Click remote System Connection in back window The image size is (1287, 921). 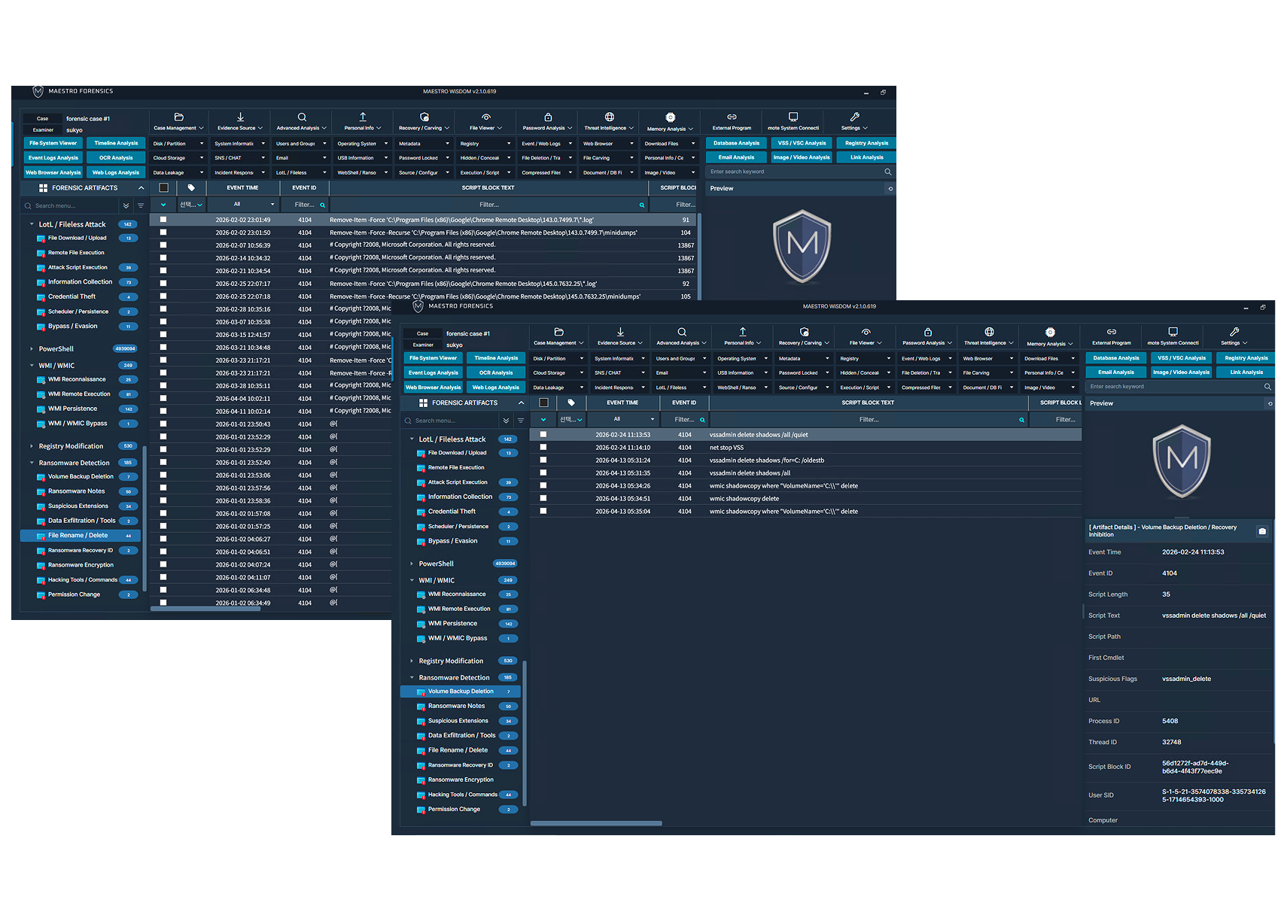coord(793,122)
